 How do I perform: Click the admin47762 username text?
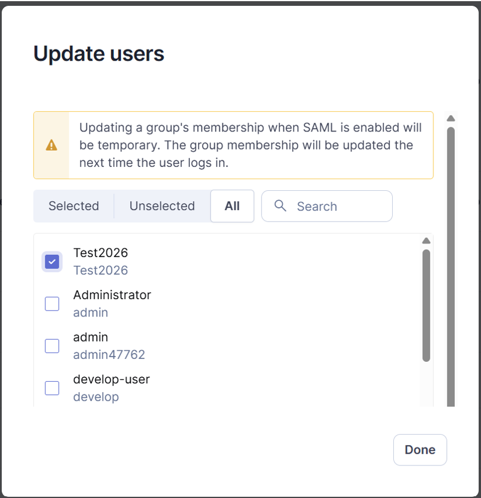[109, 355]
